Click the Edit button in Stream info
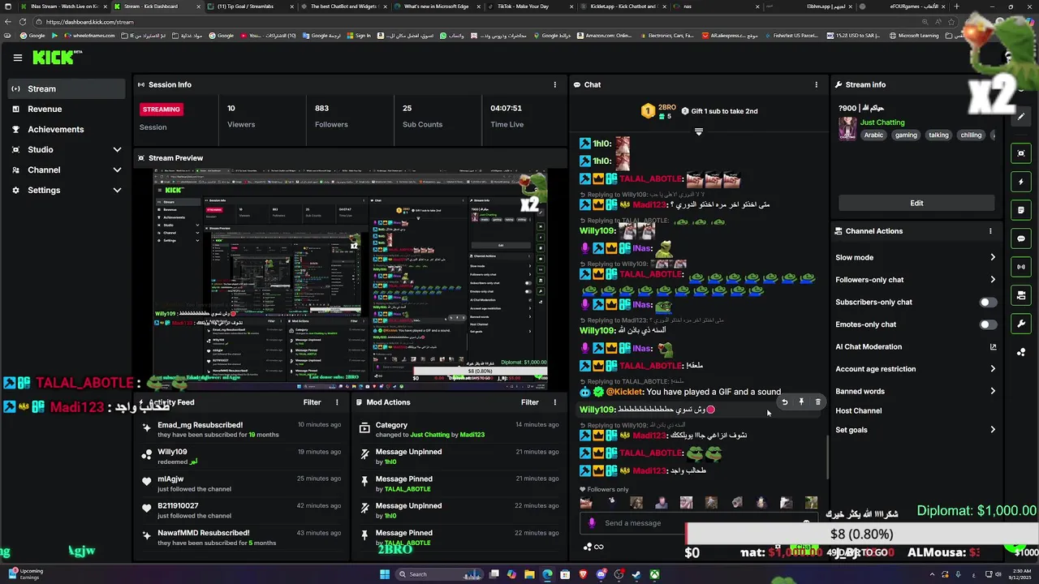 tap(916, 203)
